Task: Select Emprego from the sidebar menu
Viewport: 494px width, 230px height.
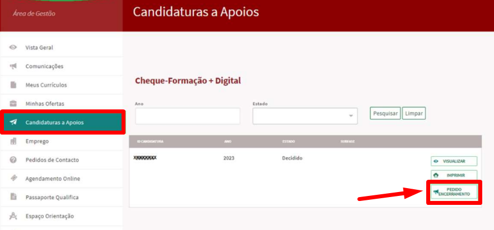Action: pyautogui.click(x=37, y=141)
